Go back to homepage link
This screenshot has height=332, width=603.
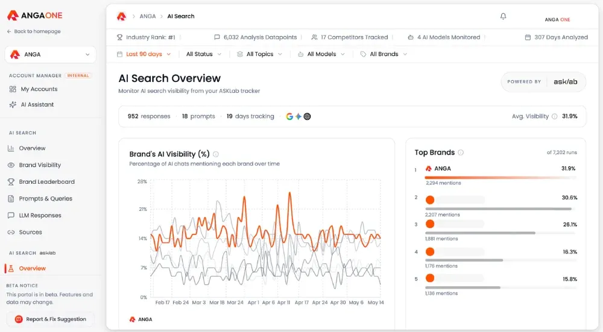click(x=34, y=31)
